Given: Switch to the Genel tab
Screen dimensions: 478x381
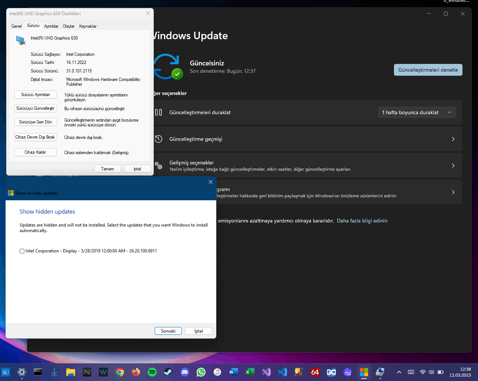Looking at the screenshot, I should click(16, 26).
